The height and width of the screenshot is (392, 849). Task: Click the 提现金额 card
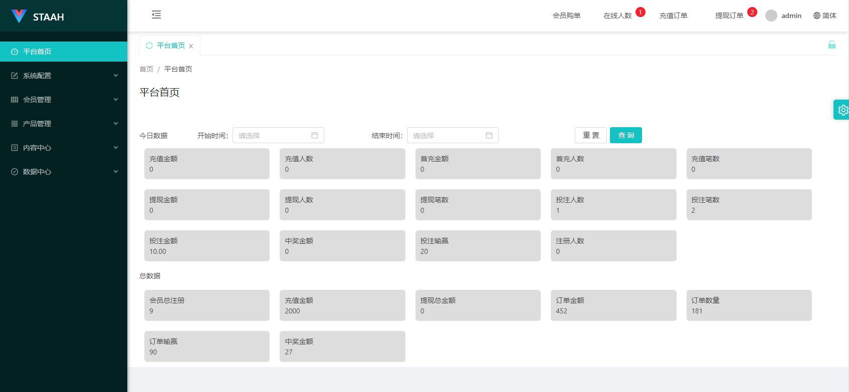click(x=207, y=205)
